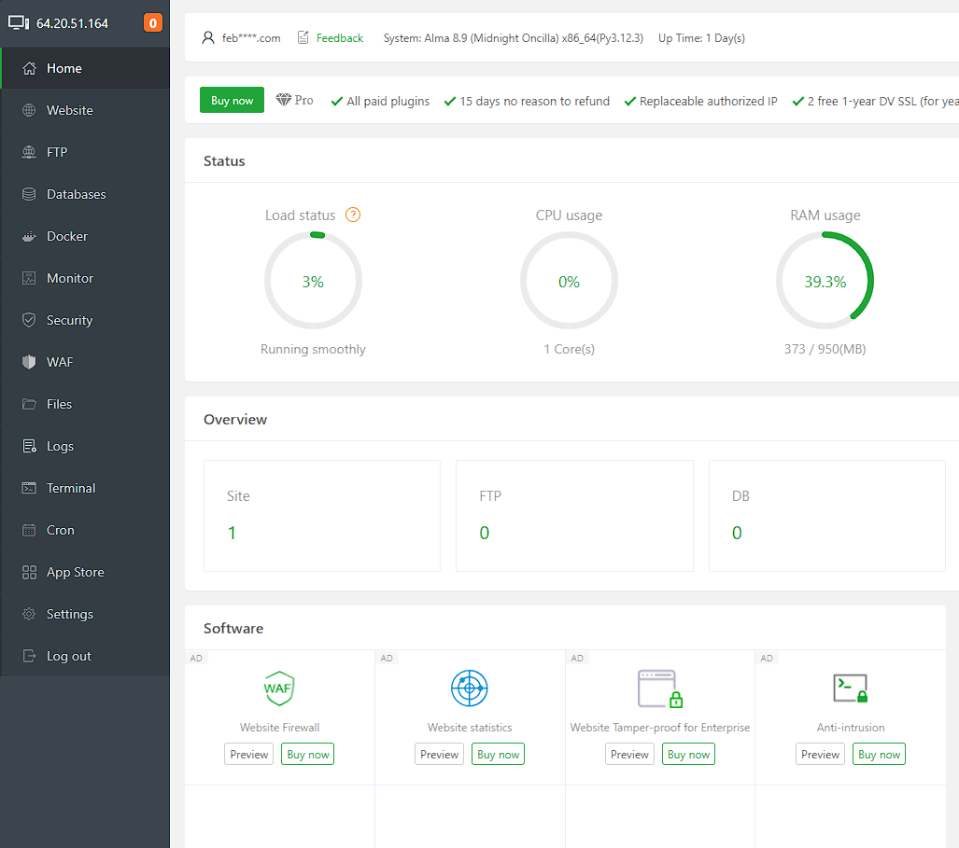
Task: Click the server IP 64.20.51.164
Action: coord(72,23)
